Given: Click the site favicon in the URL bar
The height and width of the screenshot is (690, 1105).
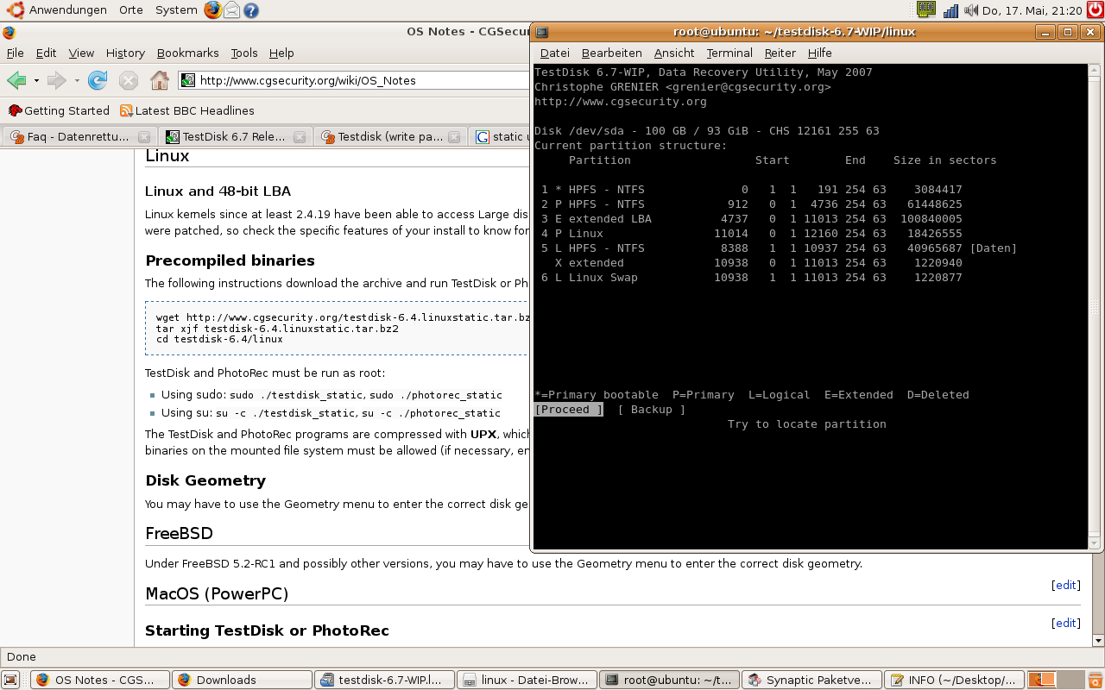Looking at the screenshot, I should pos(188,80).
